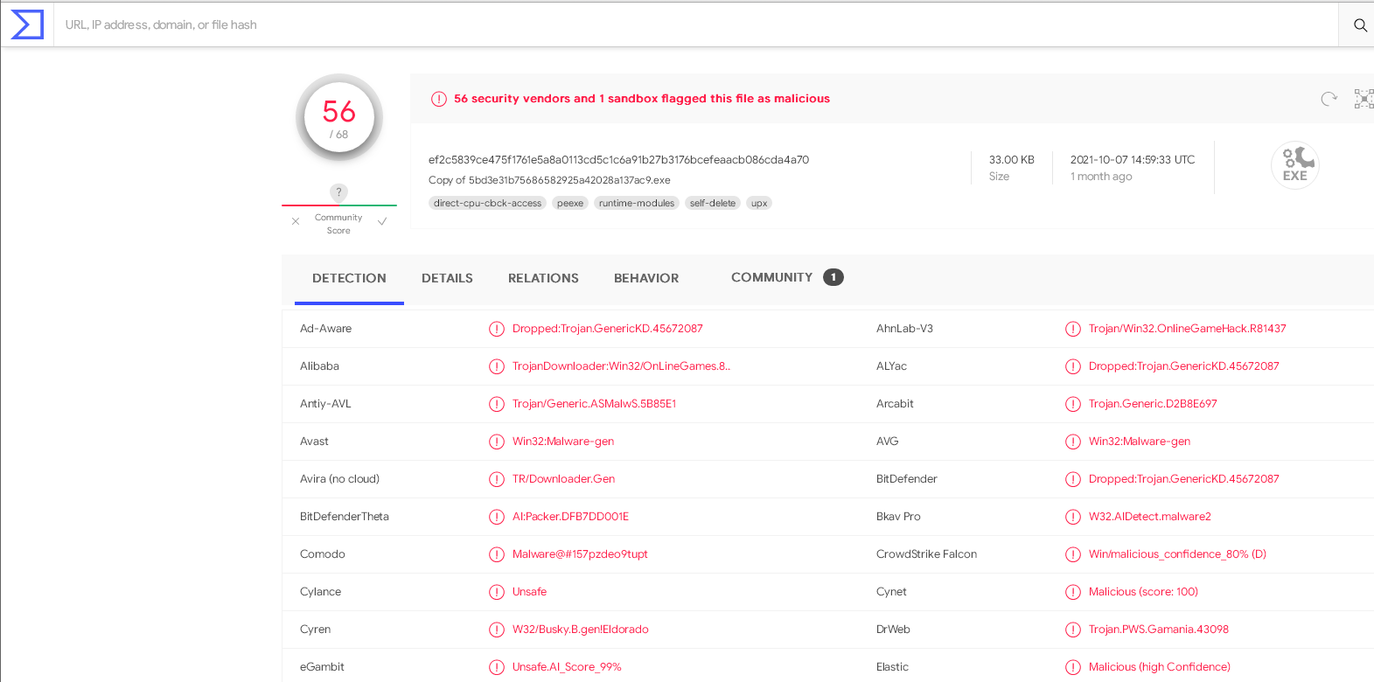Click alert icon in CrowdStrike Falcon row

click(x=1073, y=554)
